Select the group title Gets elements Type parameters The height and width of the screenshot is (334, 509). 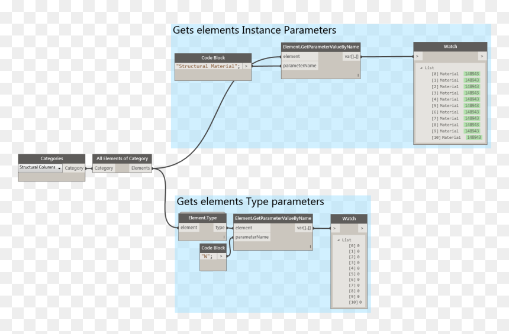250,202
